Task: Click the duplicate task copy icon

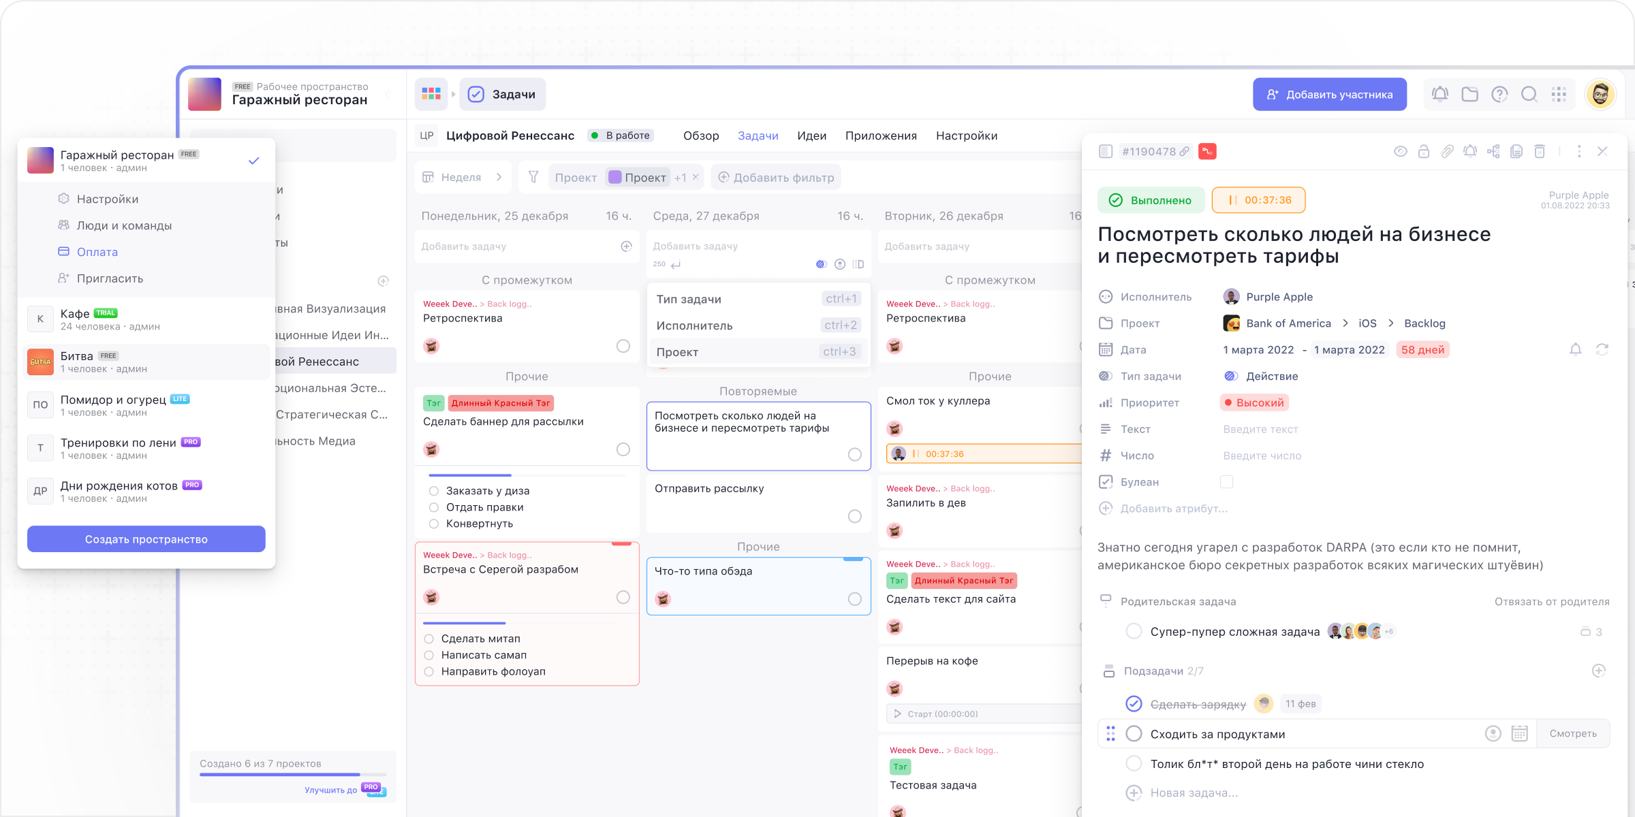Action: [1516, 152]
